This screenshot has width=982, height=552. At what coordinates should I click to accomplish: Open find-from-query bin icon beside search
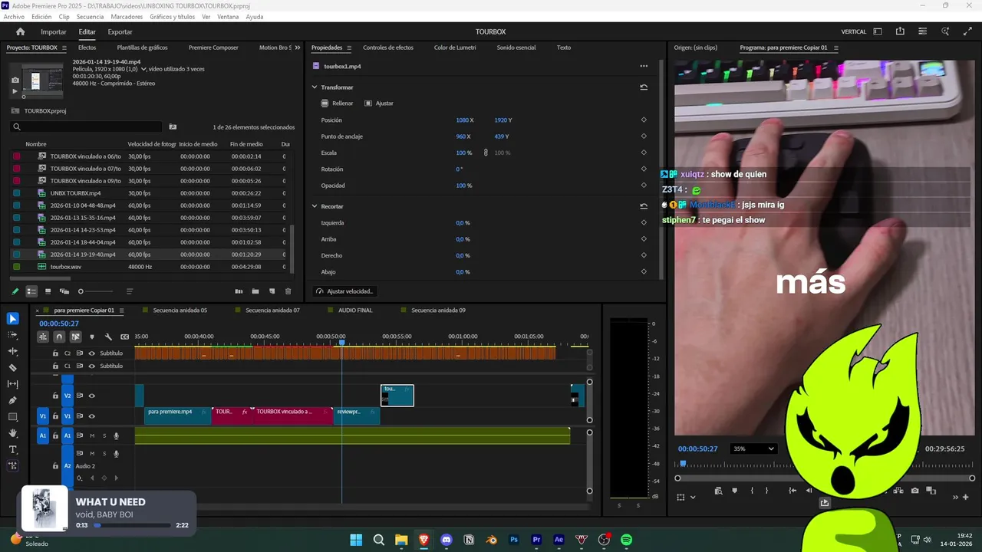click(x=173, y=127)
